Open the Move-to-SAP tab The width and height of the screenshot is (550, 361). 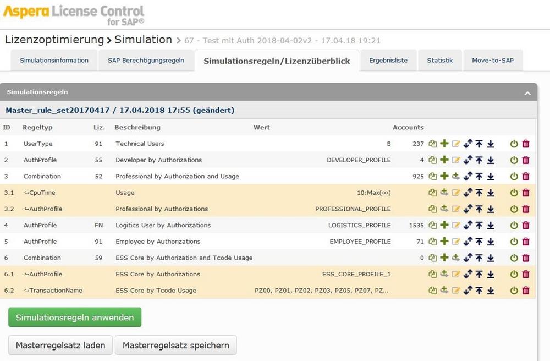tap(492, 61)
